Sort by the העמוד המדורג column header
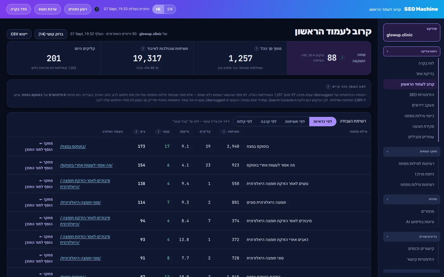444x277 pixels. tap(112, 132)
